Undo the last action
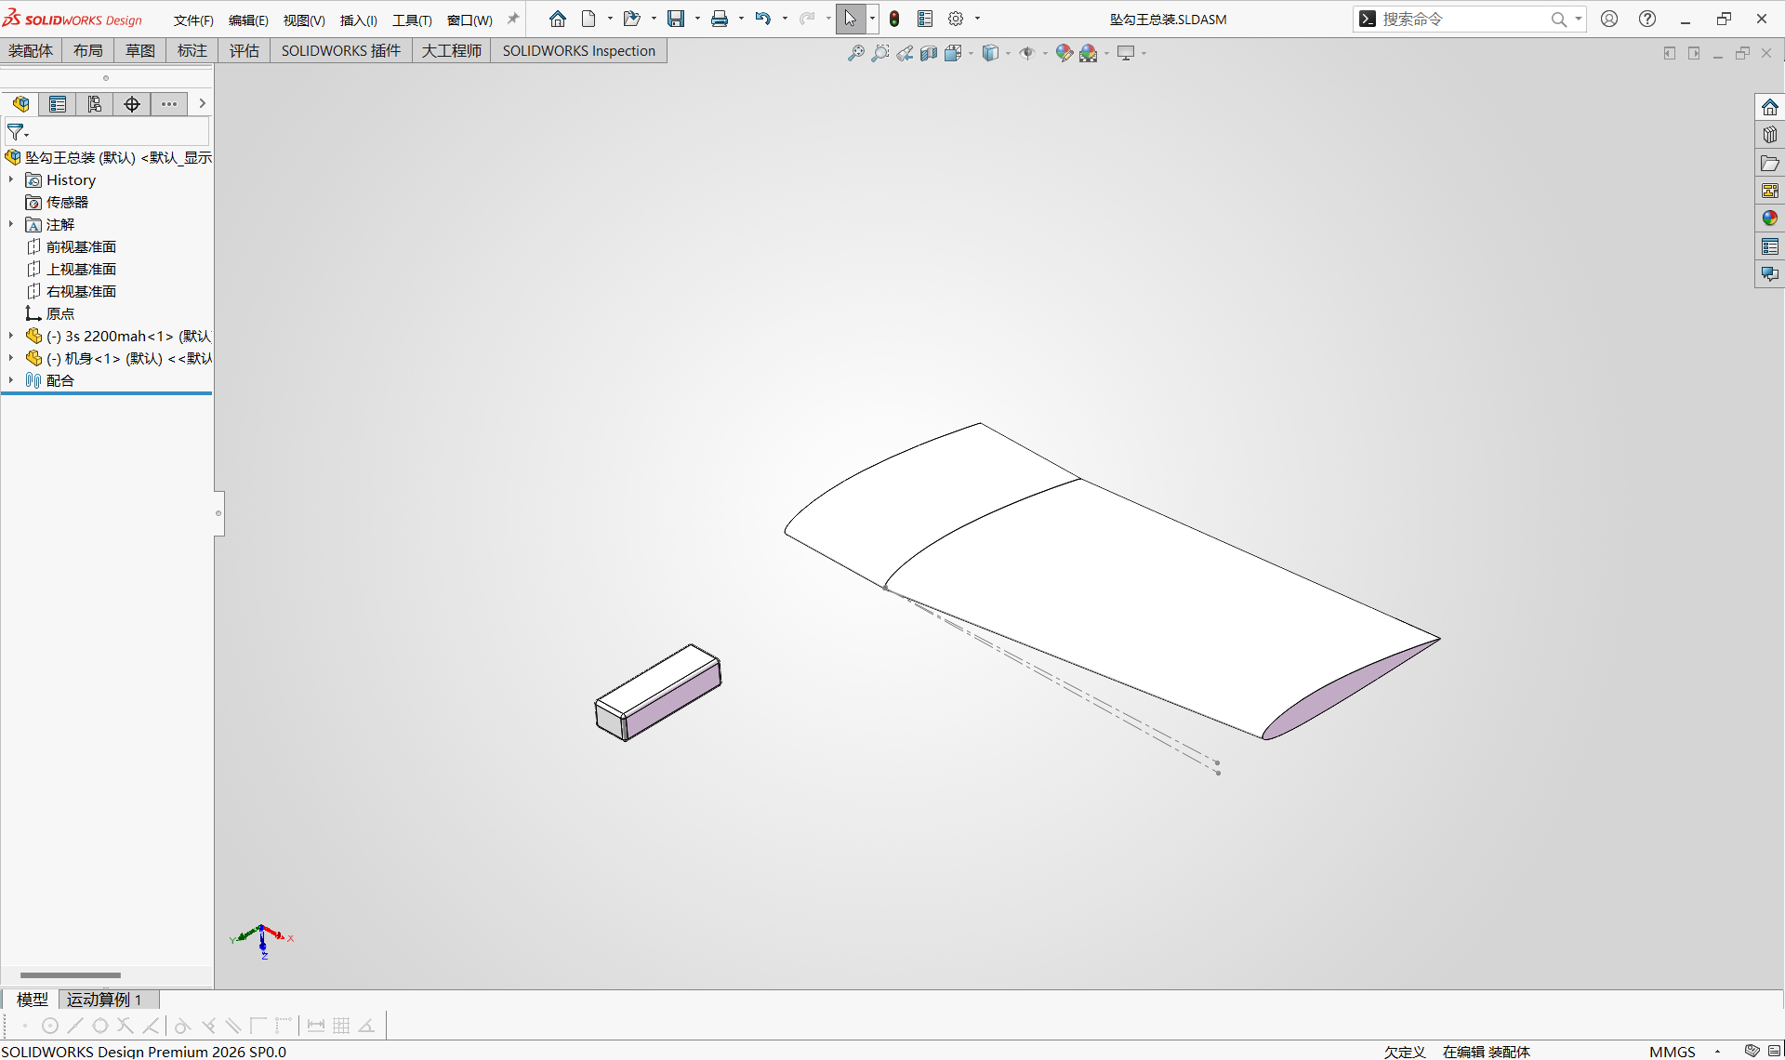This screenshot has width=1785, height=1060. (763, 19)
